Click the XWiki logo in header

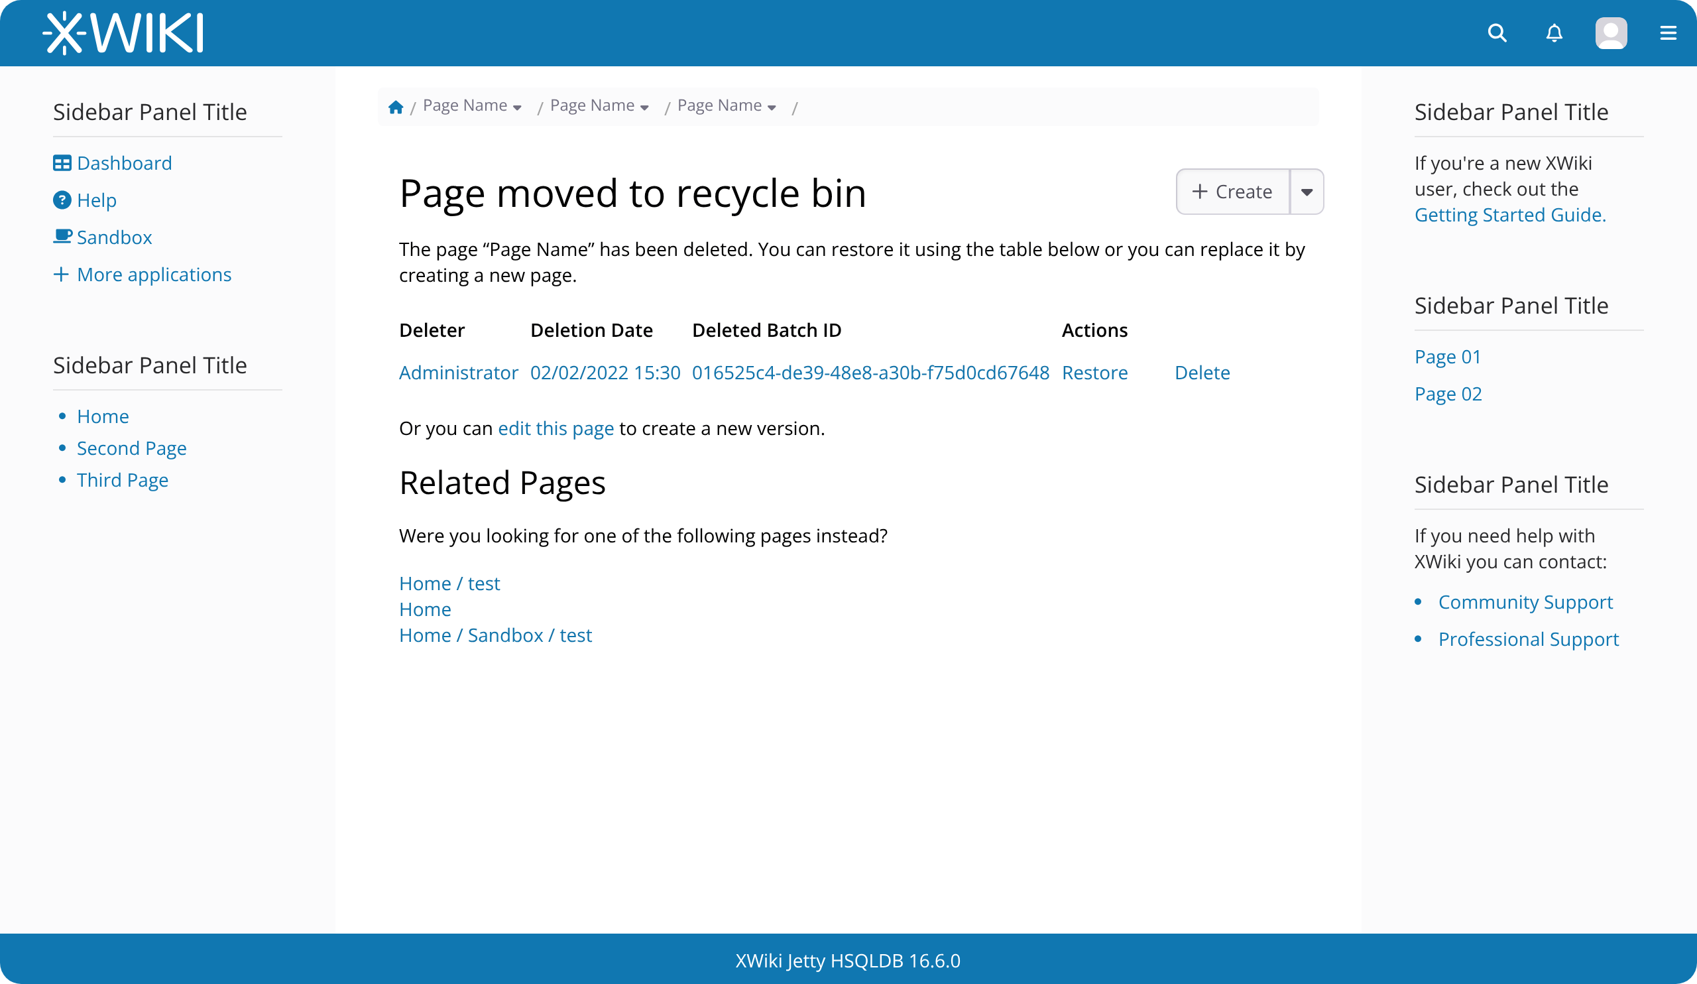click(123, 32)
